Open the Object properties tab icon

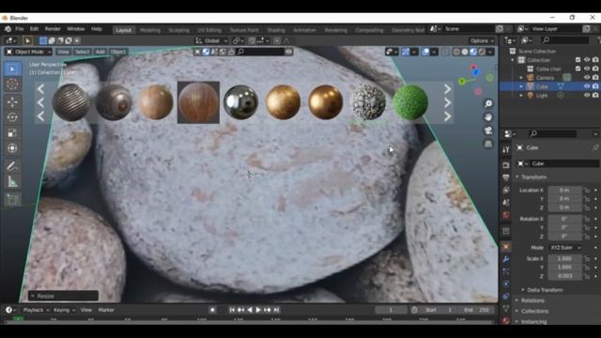506,247
